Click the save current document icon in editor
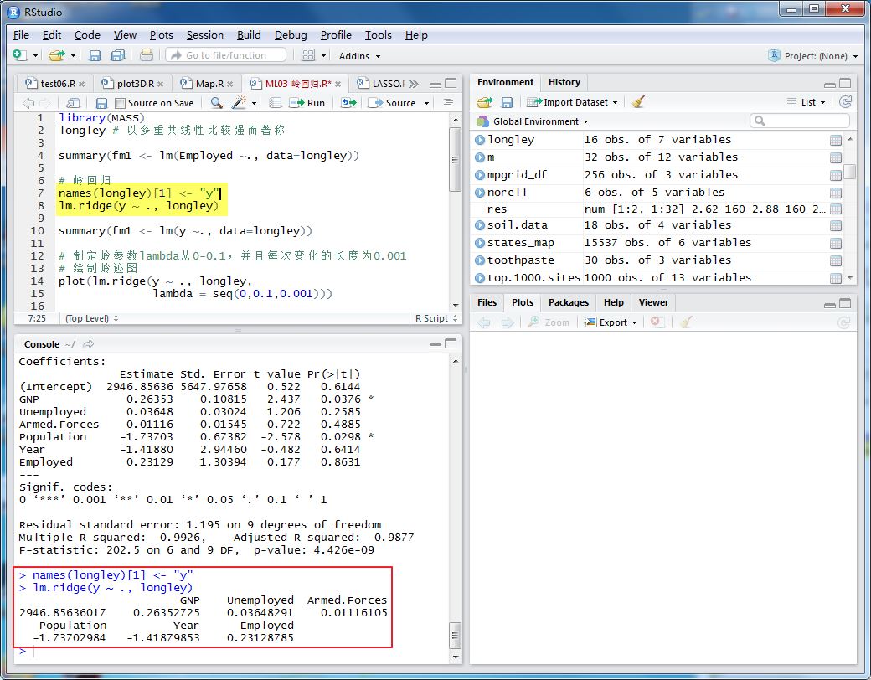 [101, 103]
